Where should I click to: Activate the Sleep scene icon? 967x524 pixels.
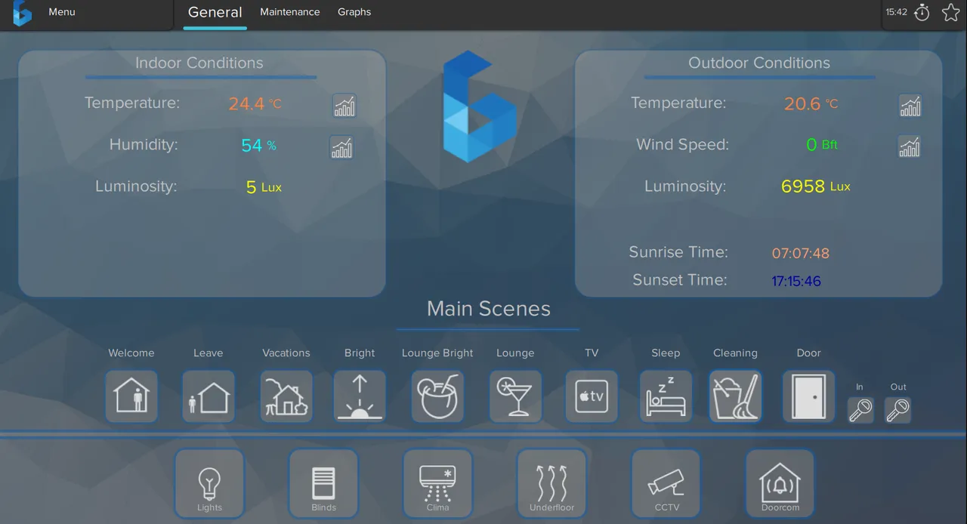click(666, 396)
